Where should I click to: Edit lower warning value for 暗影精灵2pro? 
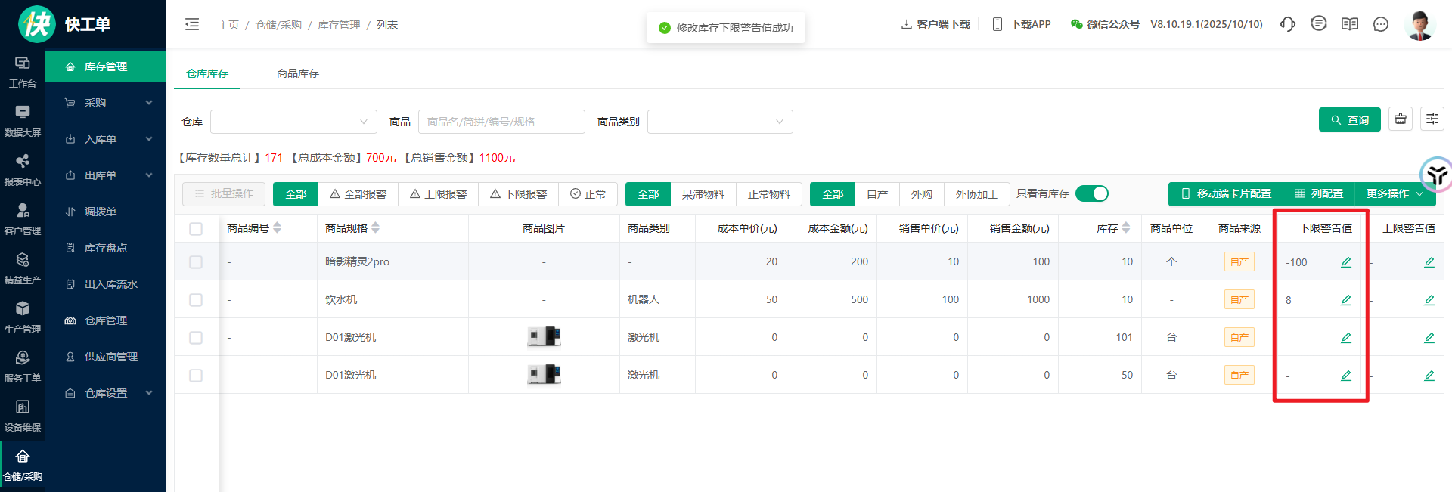click(x=1345, y=262)
